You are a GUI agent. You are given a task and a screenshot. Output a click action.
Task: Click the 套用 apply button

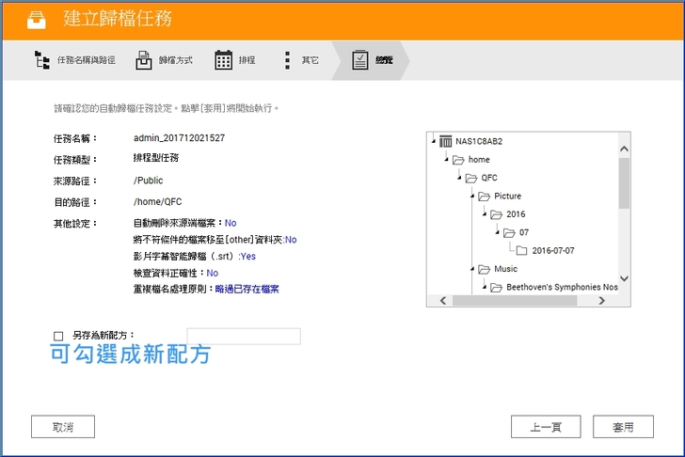pyautogui.click(x=623, y=427)
